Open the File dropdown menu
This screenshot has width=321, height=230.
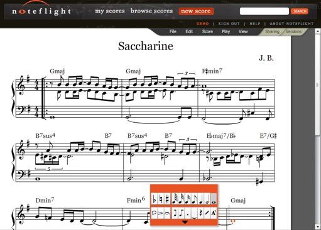point(173,31)
